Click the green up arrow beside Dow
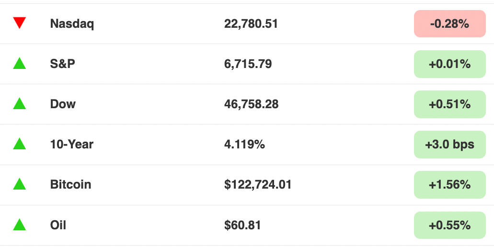Image resolution: width=494 pixels, height=247 pixels. pos(19,103)
